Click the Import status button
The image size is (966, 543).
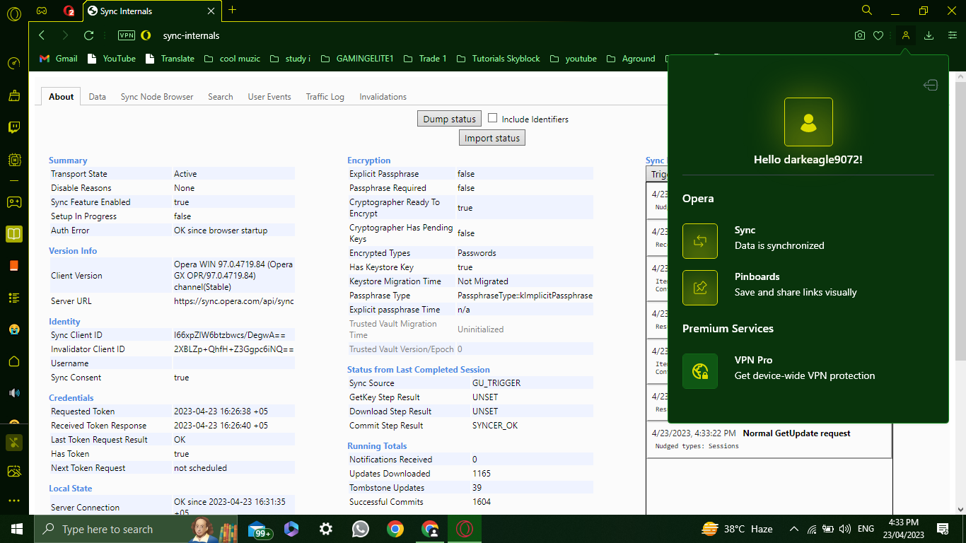pyautogui.click(x=492, y=138)
